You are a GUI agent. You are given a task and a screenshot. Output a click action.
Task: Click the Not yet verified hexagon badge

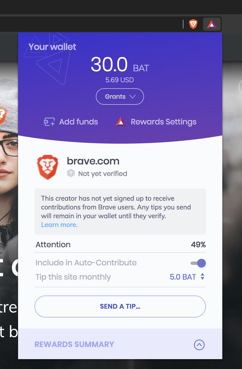(71, 174)
